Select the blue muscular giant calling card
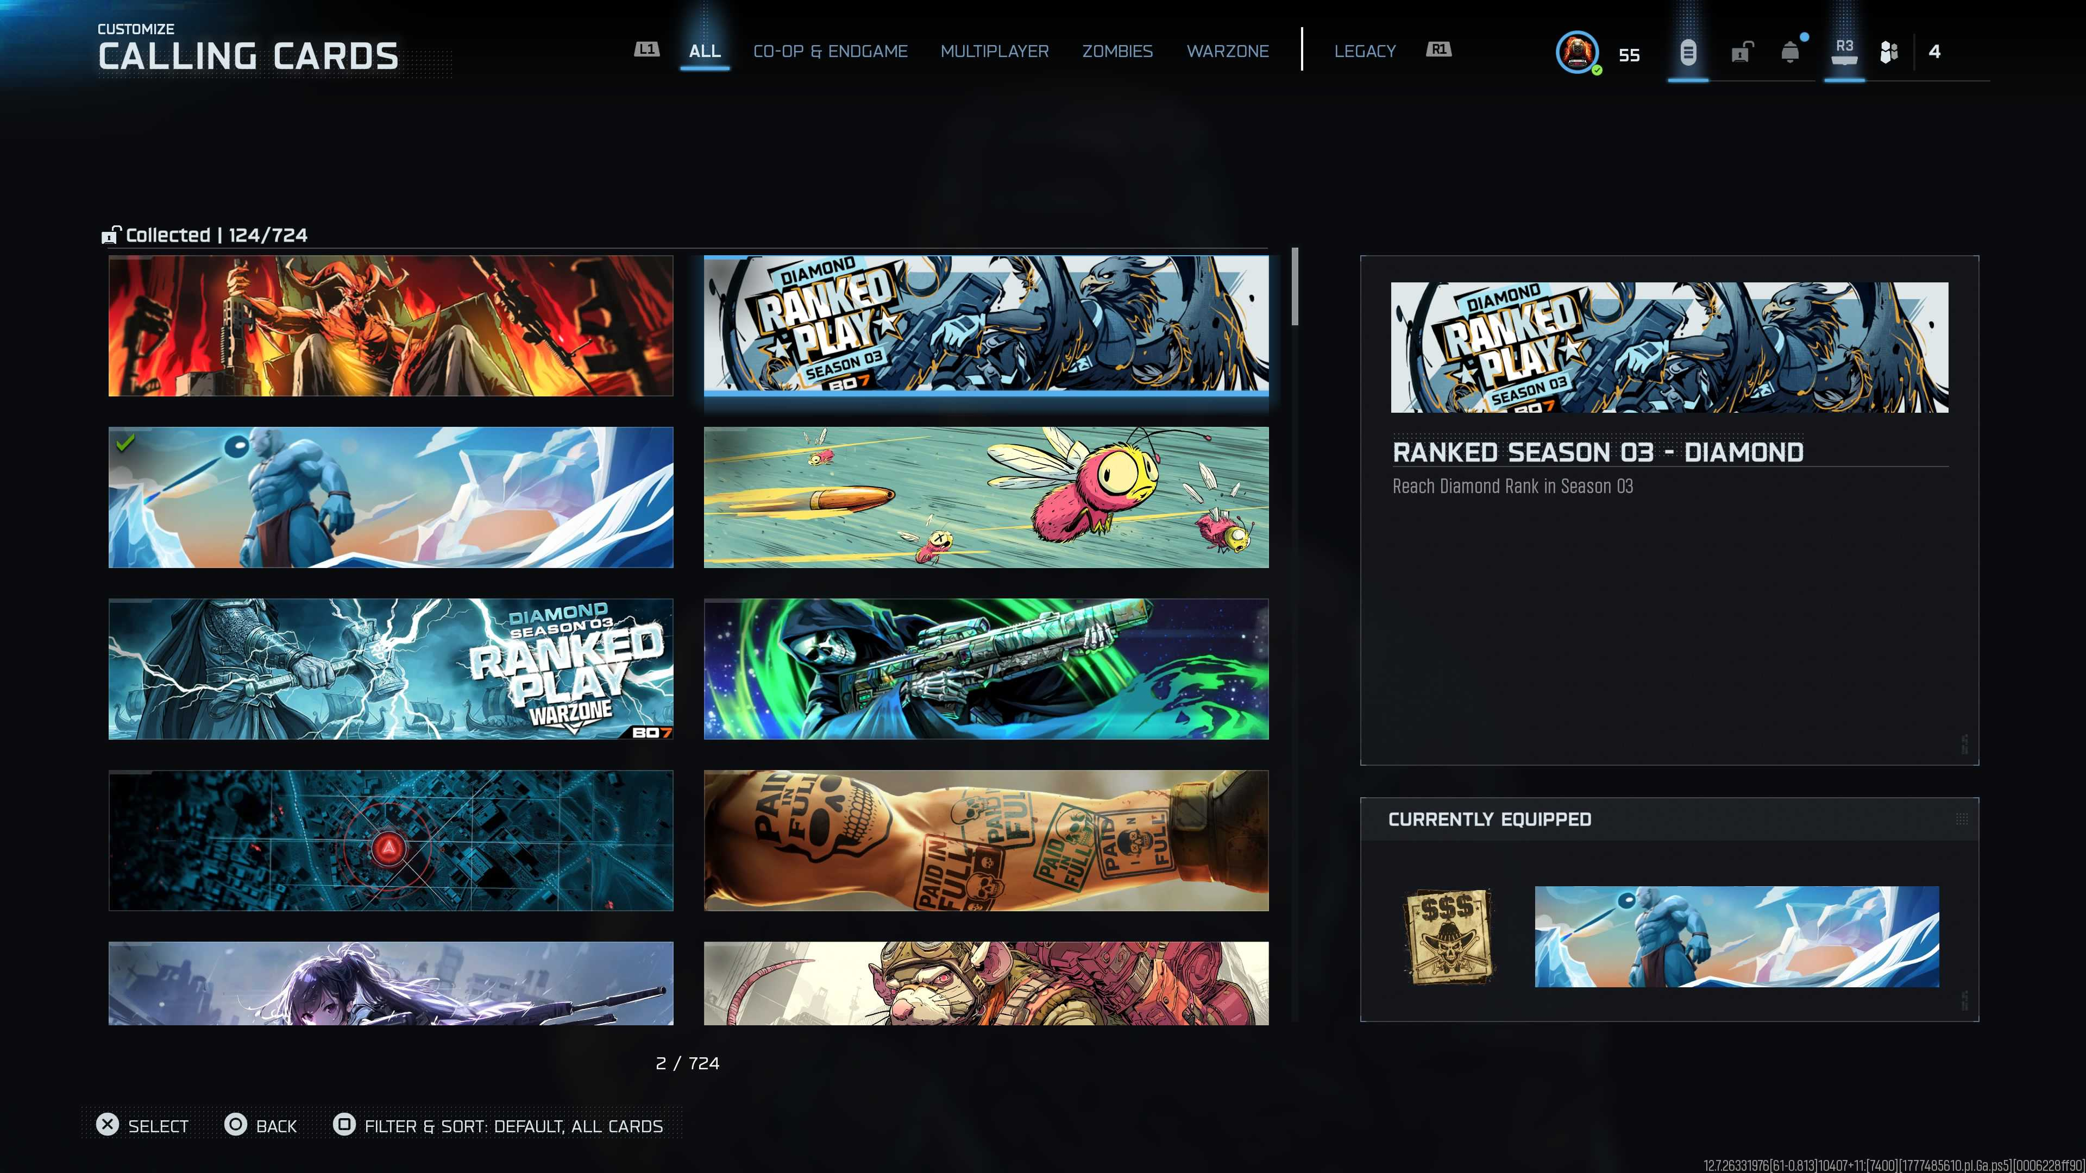The height and width of the screenshot is (1173, 2086). tap(391, 497)
